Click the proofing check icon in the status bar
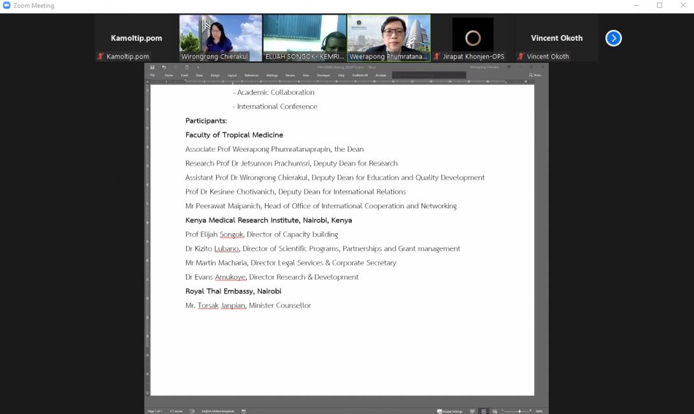This screenshot has width=694, height=414. coord(192,411)
